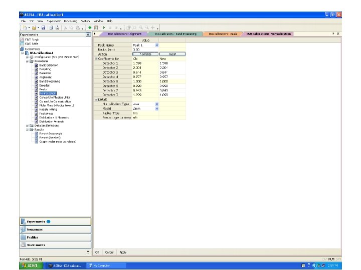Click the Instruments navigation pane icon

(x=23, y=245)
